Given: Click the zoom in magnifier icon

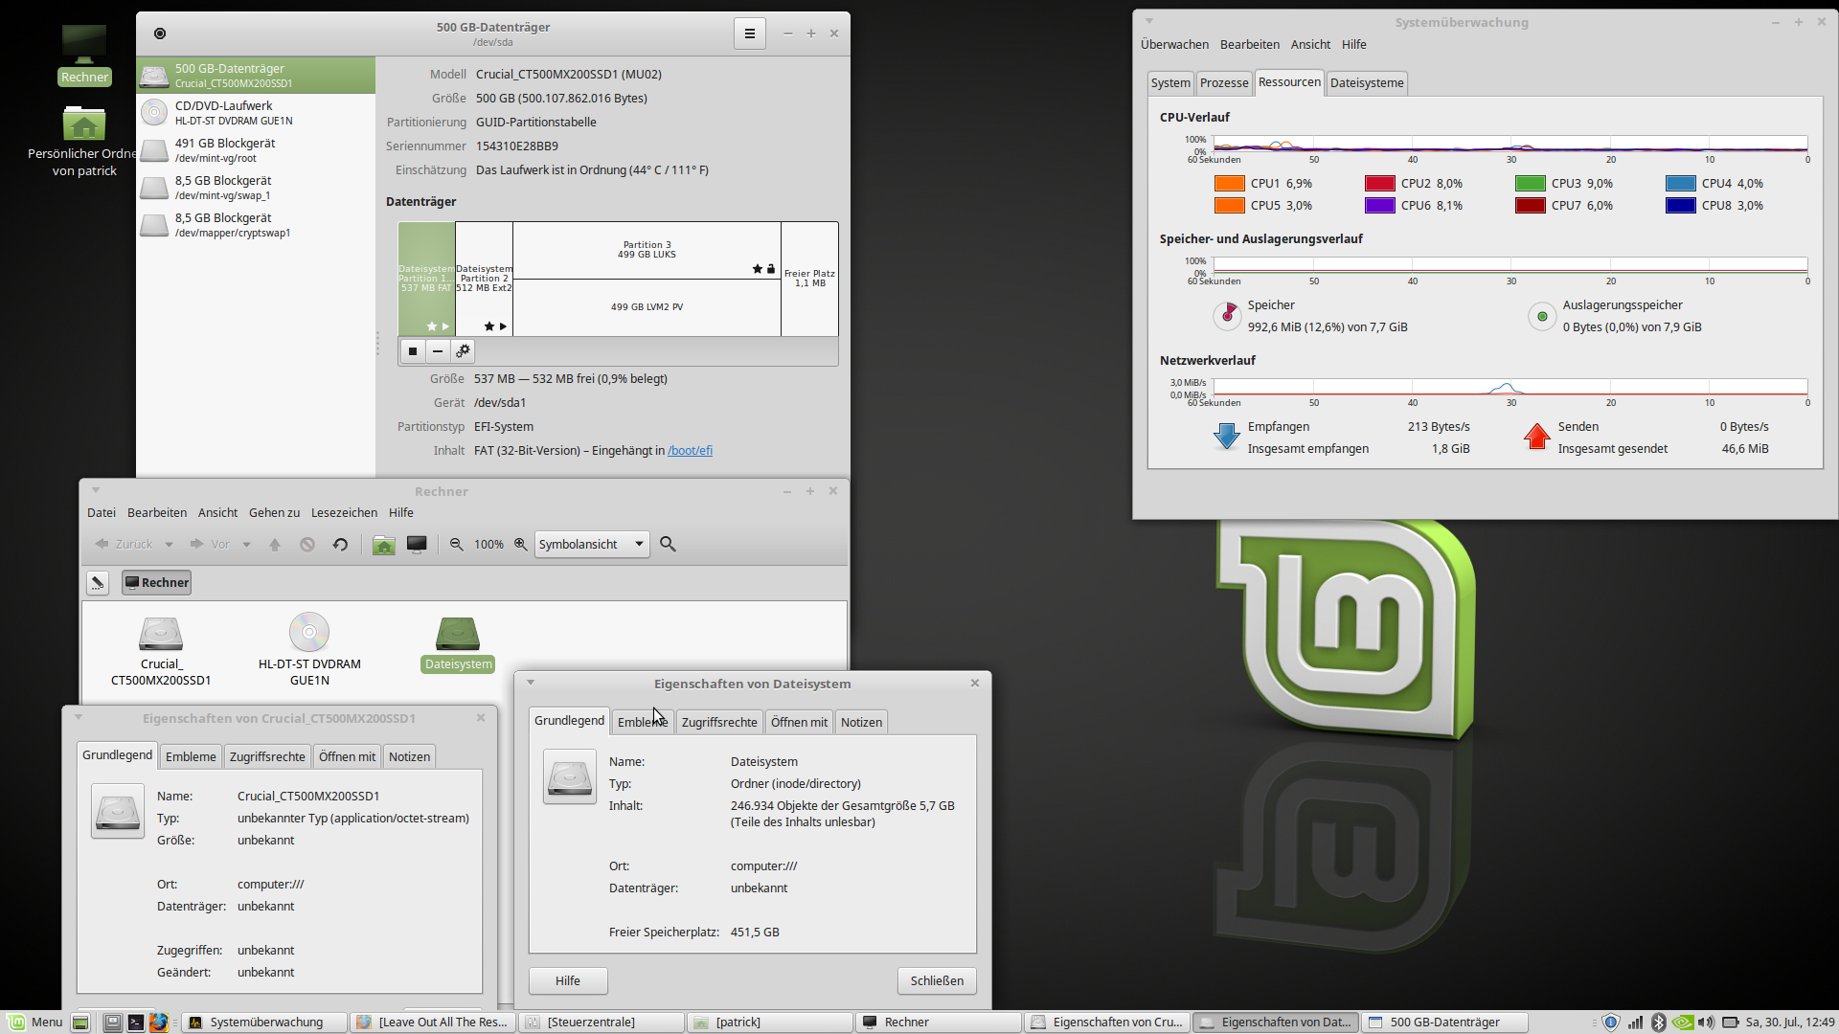Looking at the screenshot, I should click(x=520, y=545).
